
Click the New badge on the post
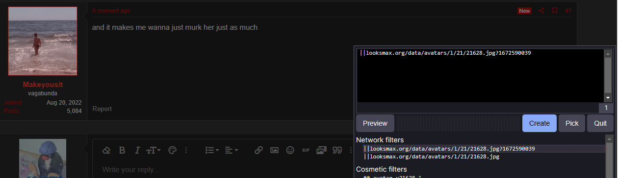pos(525,11)
